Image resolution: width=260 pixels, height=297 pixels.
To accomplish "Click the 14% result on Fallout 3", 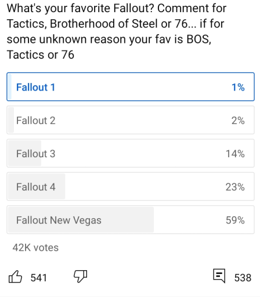I will pyautogui.click(x=235, y=154).
